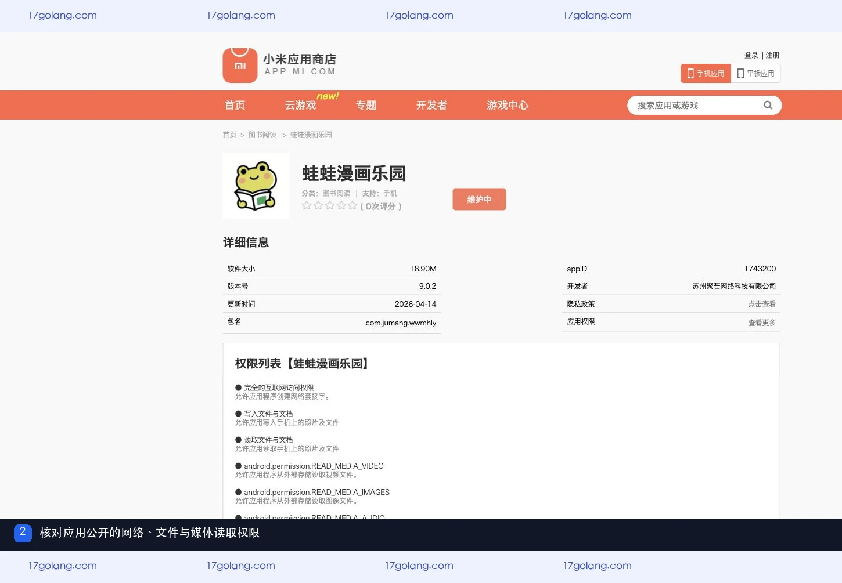The height and width of the screenshot is (583, 842).
Task: Click the 隐私政策 label
Action: pyautogui.click(x=581, y=304)
